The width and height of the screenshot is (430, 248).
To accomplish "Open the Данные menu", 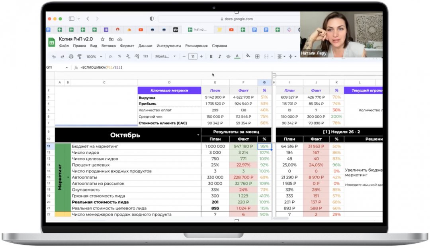I will pyautogui.click(x=145, y=46).
